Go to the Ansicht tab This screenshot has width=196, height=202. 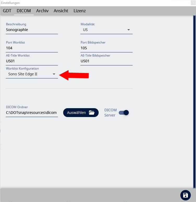click(61, 11)
